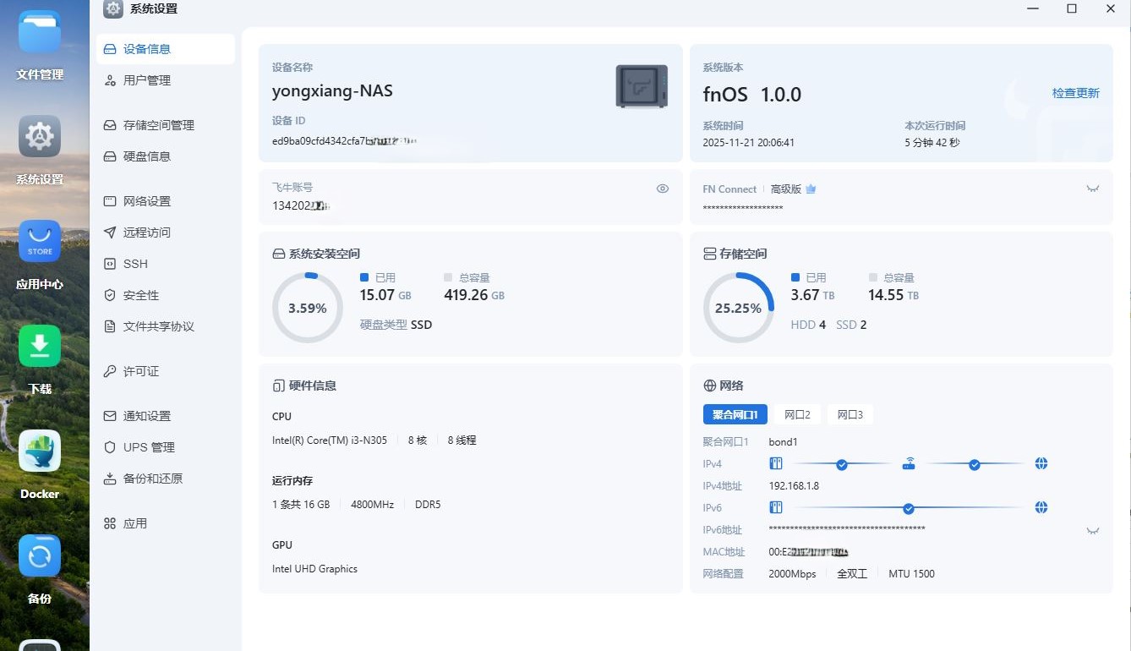Screen dimensions: 1131x651
Task: Launch the 应用中心 app store icon
Action: (40, 242)
